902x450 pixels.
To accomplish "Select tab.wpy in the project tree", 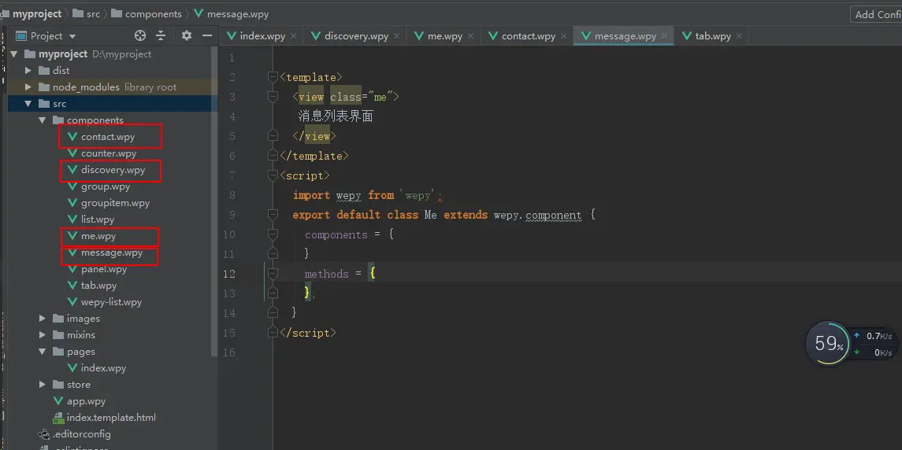I will click(x=98, y=286).
